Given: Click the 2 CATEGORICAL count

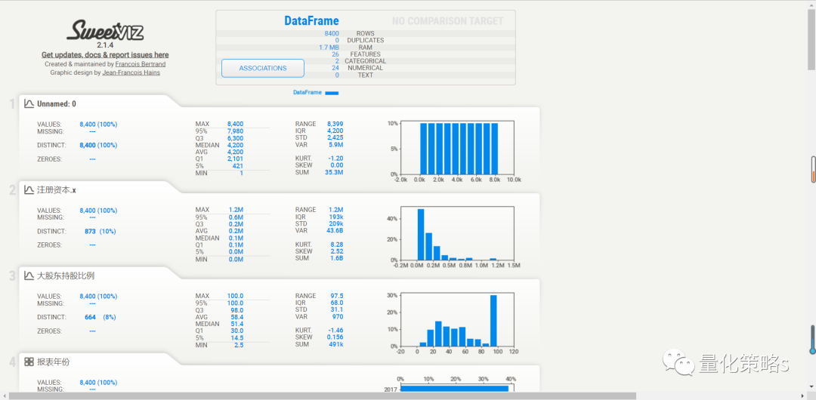Looking at the screenshot, I should pos(337,61).
